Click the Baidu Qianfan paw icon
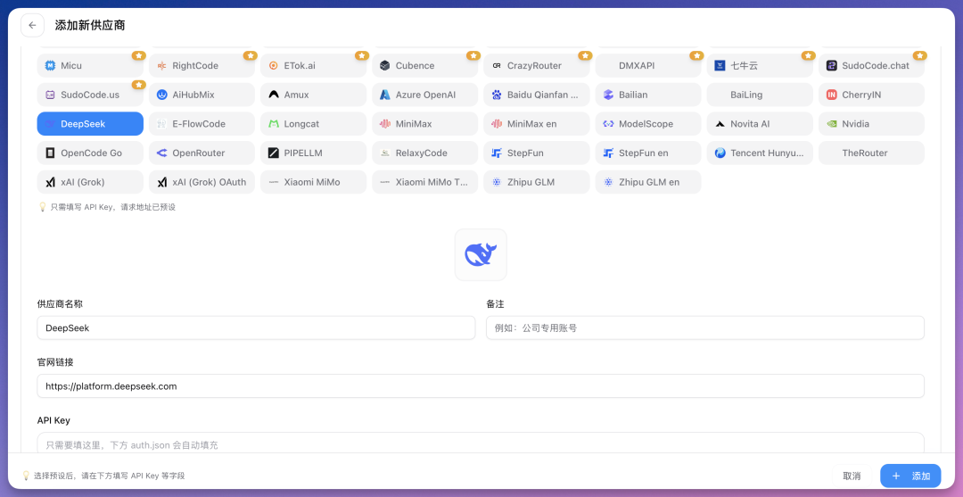This screenshot has width=963, height=497. 497,95
